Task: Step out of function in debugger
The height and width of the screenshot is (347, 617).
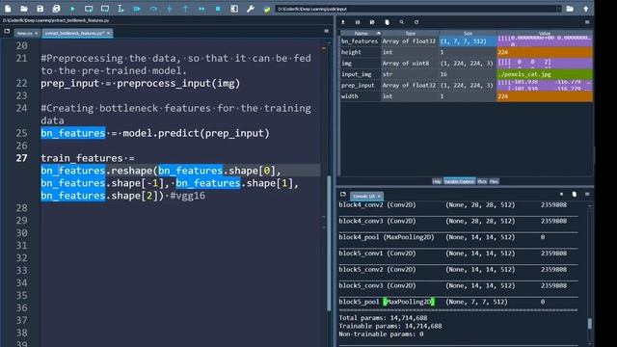Action: [185, 9]
